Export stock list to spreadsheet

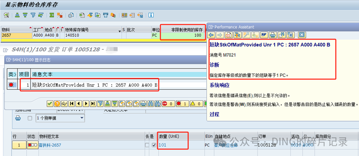82,15
